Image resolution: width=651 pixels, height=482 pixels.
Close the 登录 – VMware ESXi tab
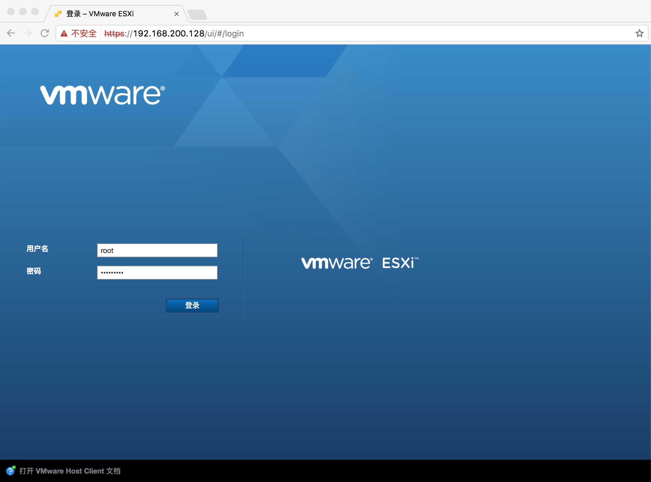177,14
